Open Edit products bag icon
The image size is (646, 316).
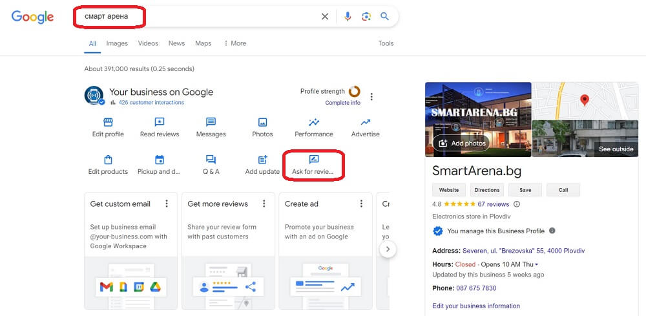coord(108,160)
